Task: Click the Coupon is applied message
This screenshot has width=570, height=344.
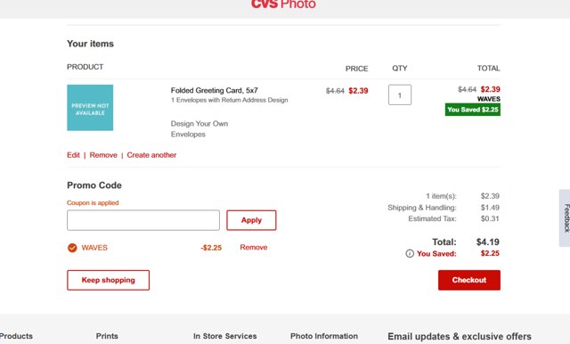Action: (93, 202)
